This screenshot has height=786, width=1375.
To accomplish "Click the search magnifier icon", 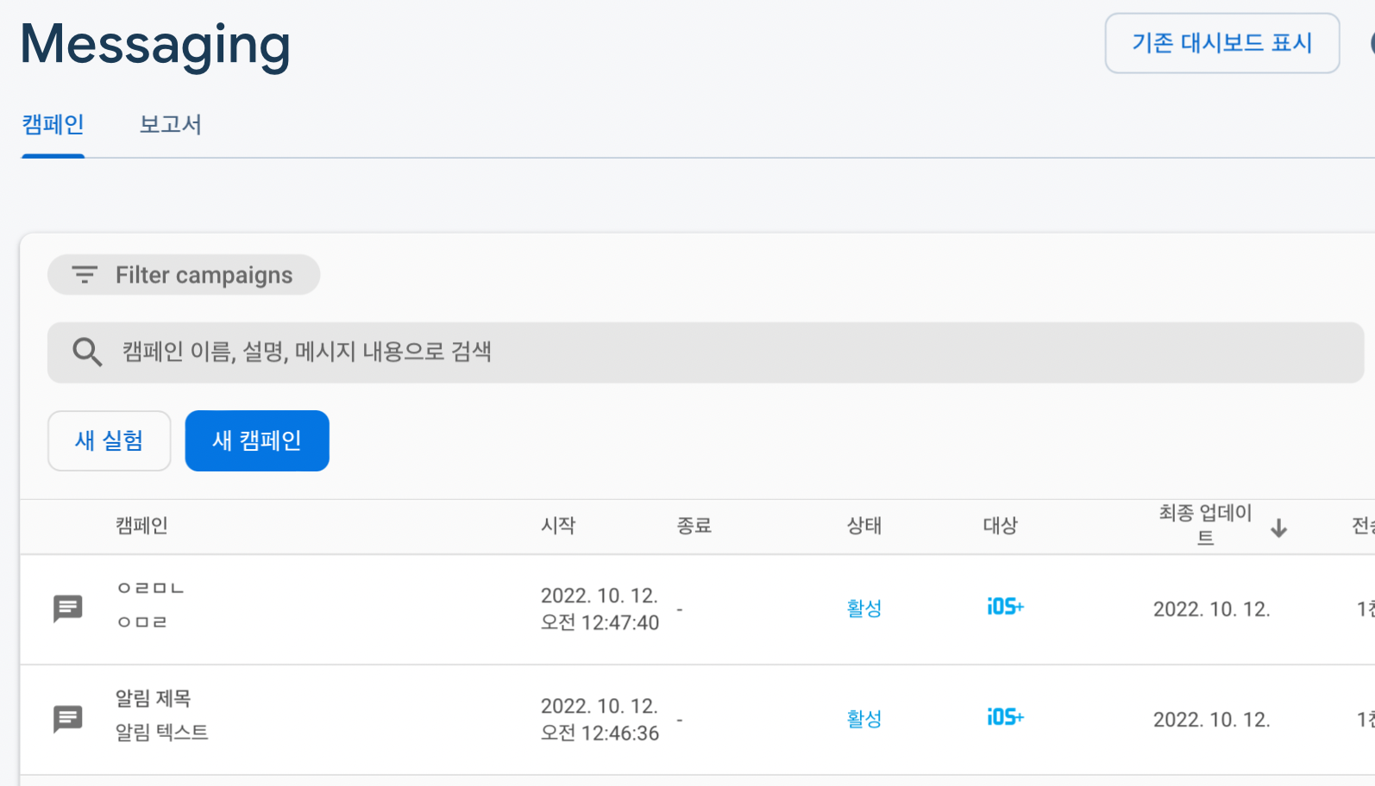I will tap(86, 352).
